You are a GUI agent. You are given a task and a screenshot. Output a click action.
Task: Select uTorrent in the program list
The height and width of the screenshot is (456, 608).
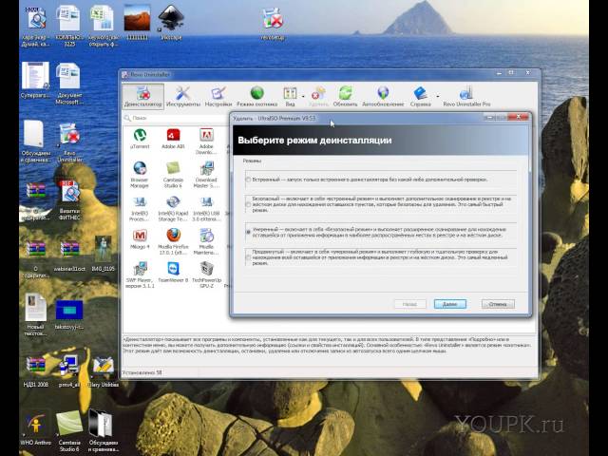(x=140, y=139)
